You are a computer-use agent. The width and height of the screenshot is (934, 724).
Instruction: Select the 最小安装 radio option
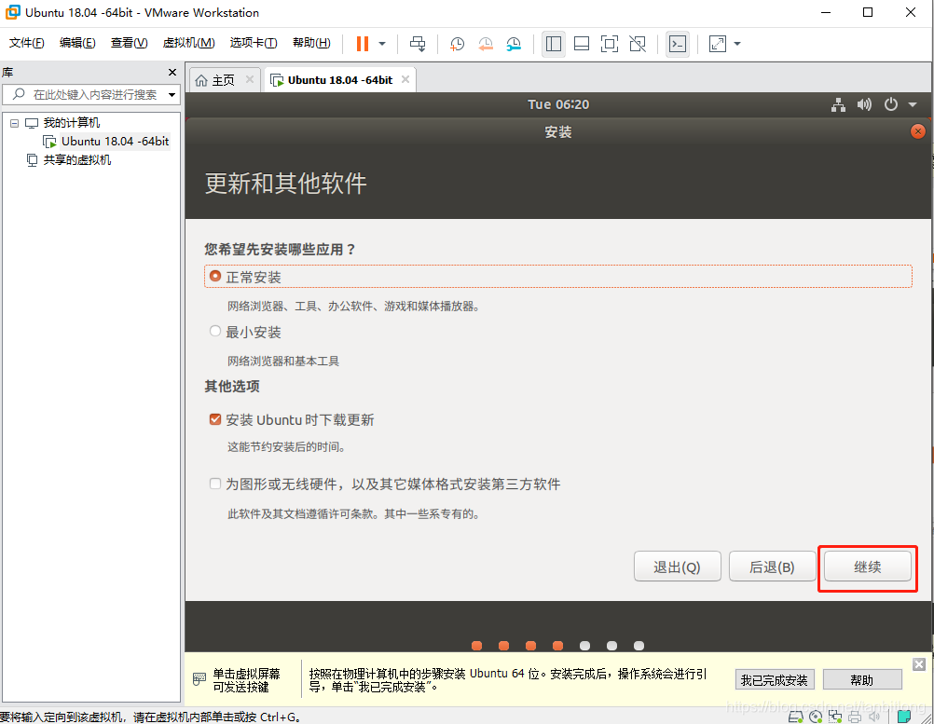215,331
